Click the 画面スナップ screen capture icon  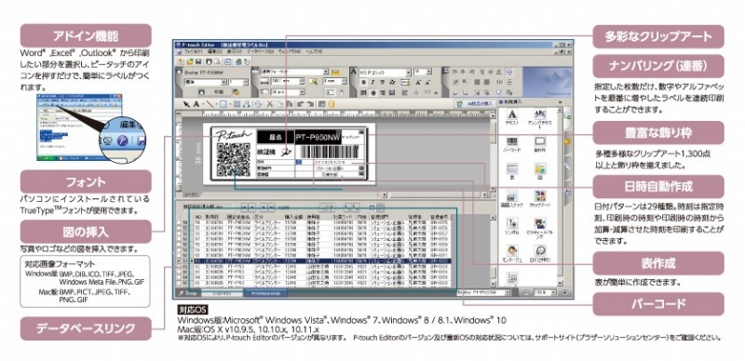[512, 198]
